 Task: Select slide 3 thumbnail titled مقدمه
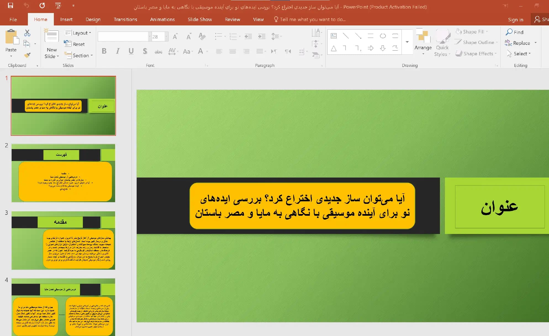point(63,240)
